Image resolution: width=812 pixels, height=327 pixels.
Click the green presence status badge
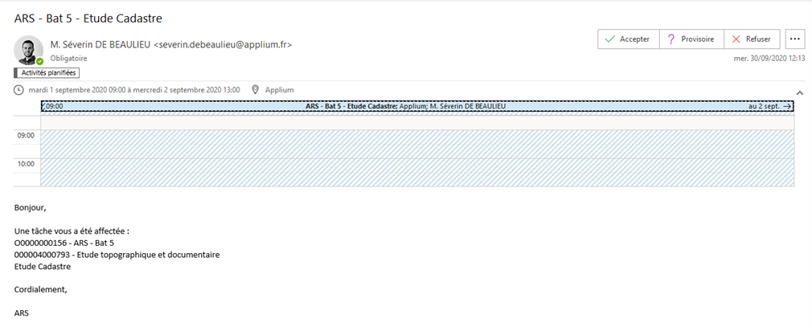point(39,61)
